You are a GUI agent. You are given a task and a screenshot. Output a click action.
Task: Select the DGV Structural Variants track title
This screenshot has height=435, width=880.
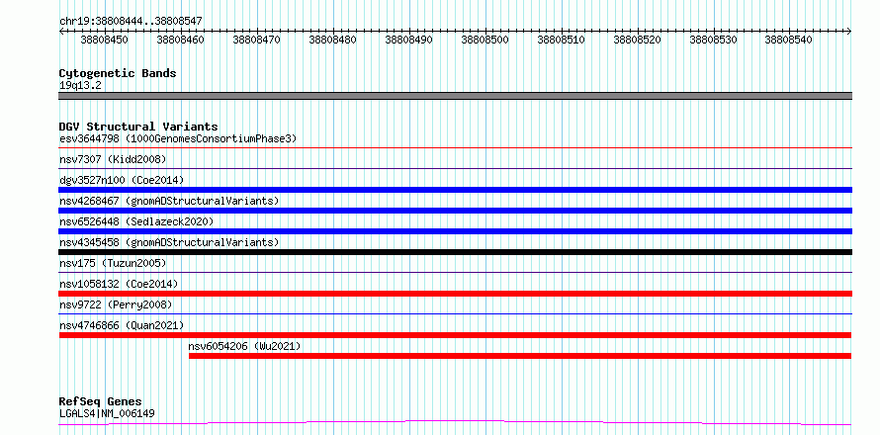(138, 127)
